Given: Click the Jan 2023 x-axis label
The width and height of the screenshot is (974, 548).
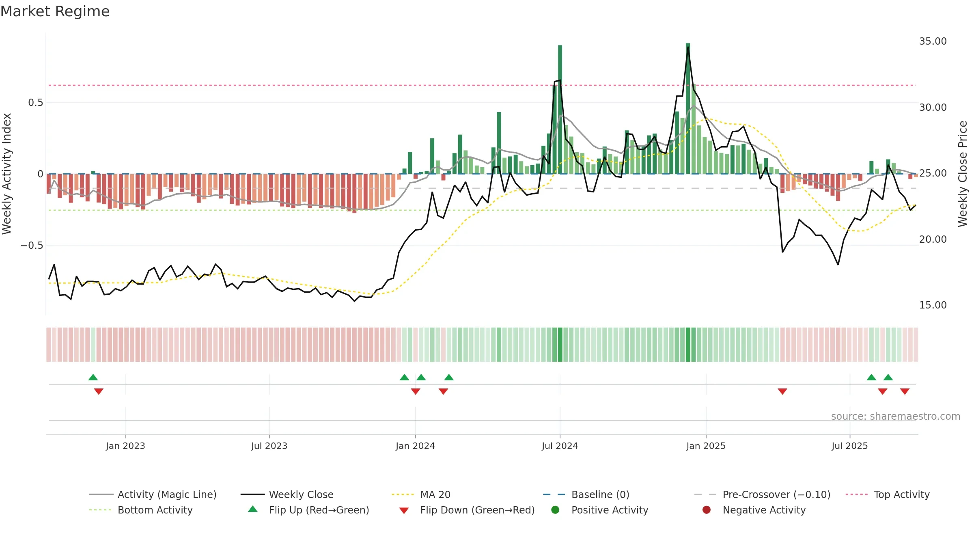Looking at the screenshot, I should [x=125, y=446].
